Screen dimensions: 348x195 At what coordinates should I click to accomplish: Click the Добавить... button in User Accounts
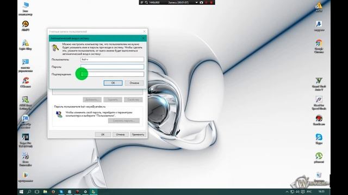(92, 100)
